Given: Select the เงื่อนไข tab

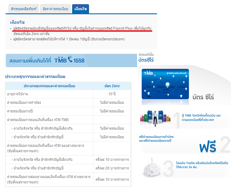Looking at the screenshot, I should pos(81,9).
